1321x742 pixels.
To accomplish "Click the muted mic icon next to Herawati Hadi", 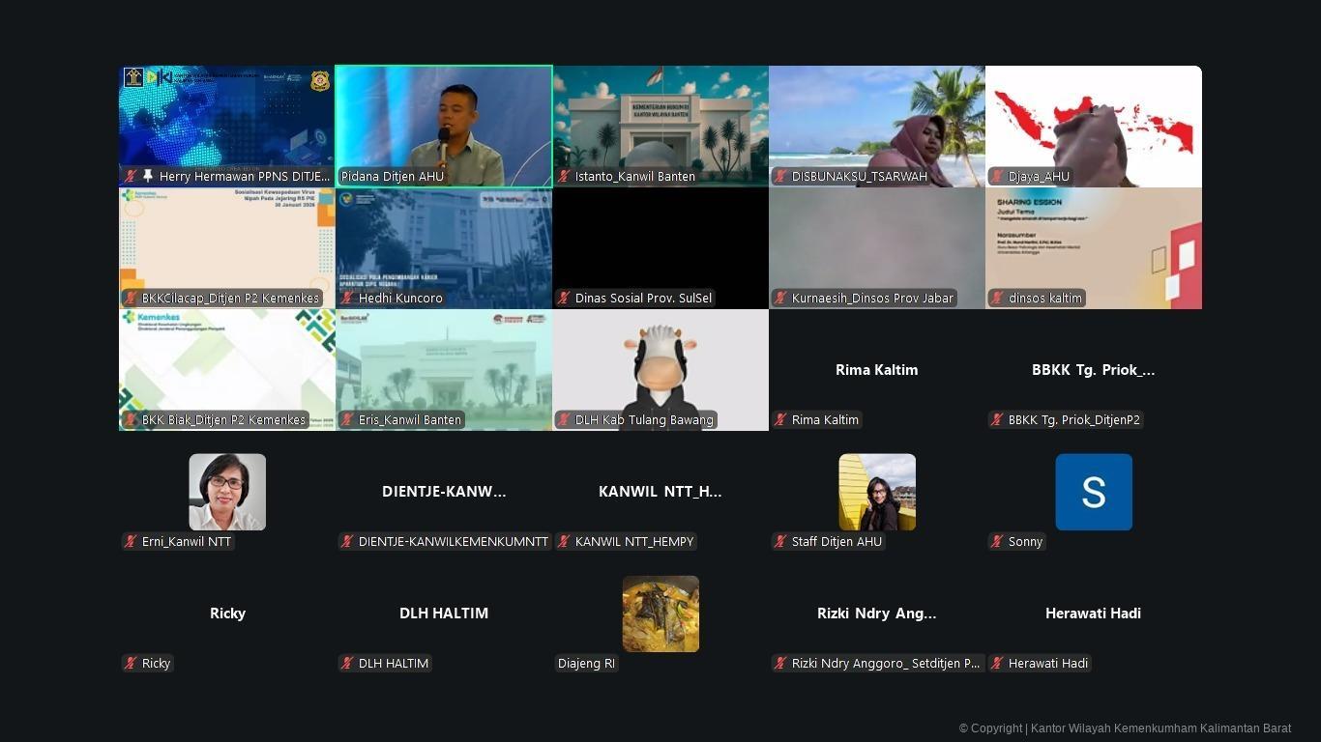I will tap(997, 664).
